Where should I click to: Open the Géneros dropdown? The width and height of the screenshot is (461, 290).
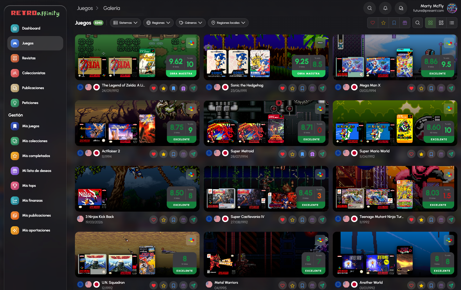pos(191,23)
